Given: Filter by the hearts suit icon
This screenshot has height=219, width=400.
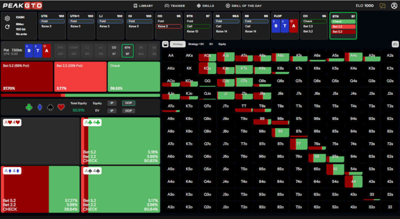Looking at the screenshot, I should (x=61, y=107).
